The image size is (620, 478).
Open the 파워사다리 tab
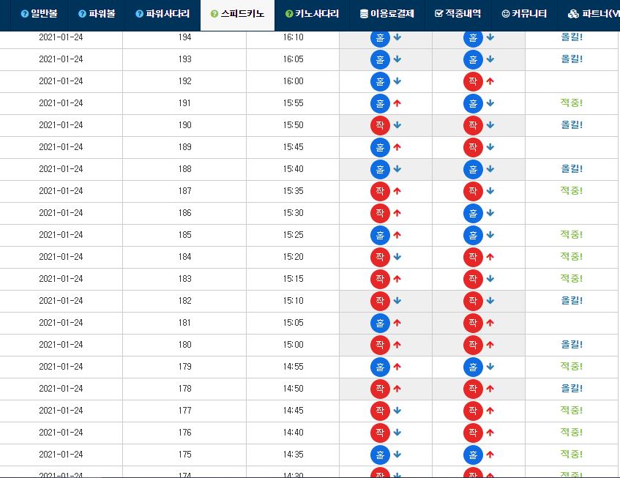pos(163,14)
